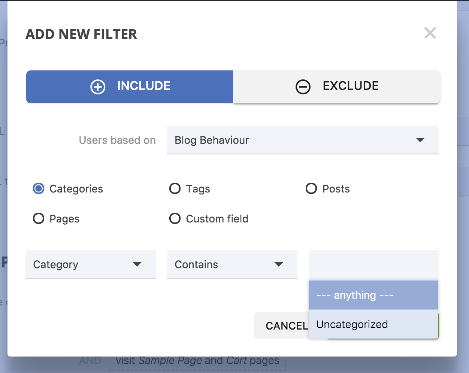Select the Tags radio option
Screen dimensions: 469x373
click(175, 188)
